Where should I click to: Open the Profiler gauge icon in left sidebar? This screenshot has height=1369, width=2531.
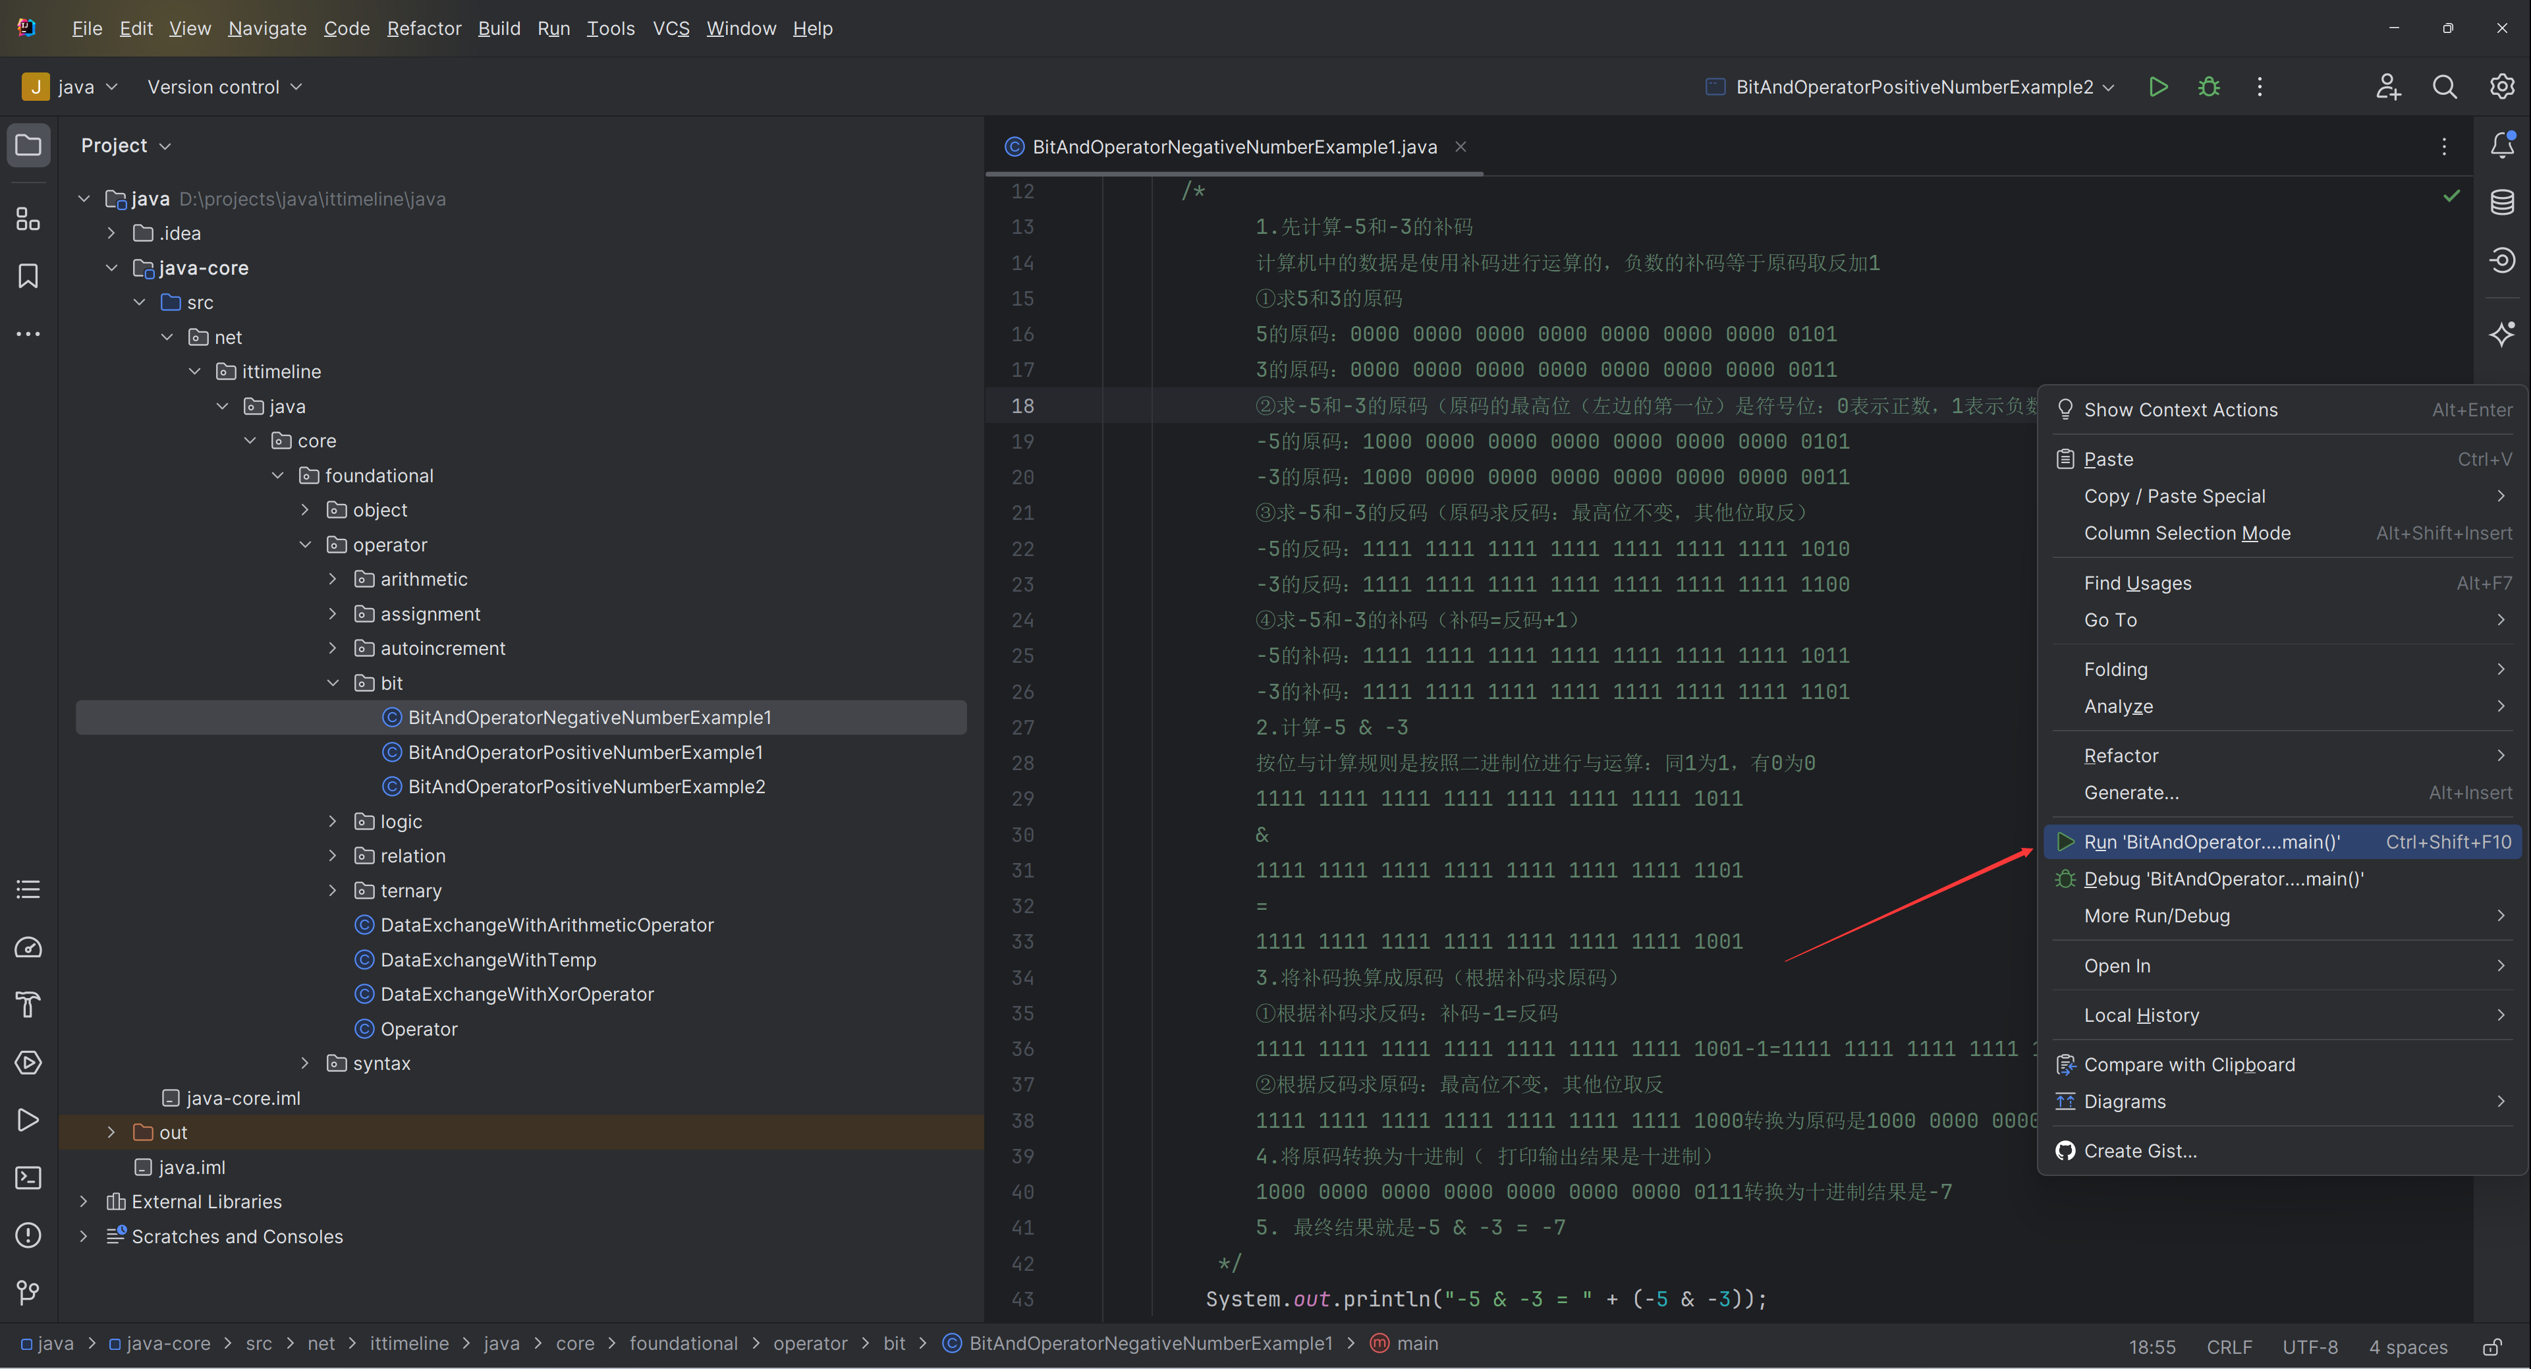click(x=28, y=947)
